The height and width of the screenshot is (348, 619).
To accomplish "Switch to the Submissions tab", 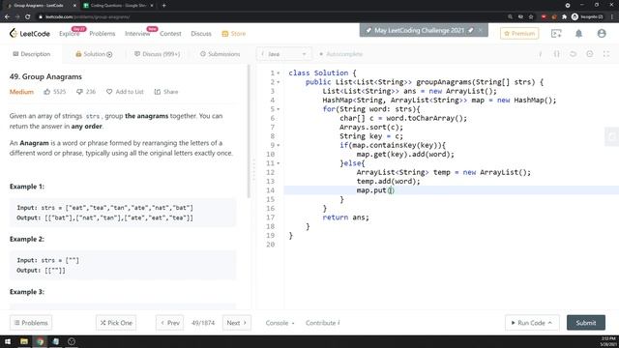I will click(220, 54).
